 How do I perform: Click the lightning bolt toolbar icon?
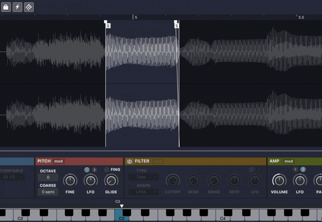(x=17, y=7)
